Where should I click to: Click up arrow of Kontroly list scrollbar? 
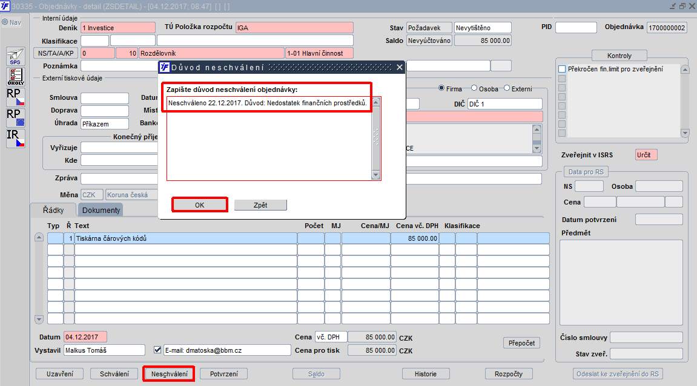click(x=685, y=70)
